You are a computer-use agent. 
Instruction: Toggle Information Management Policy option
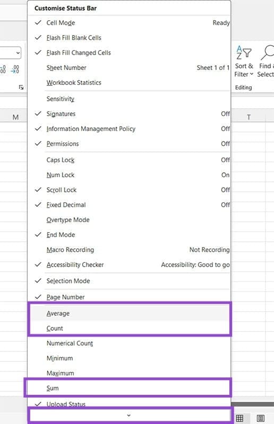(x=129, y=129)
